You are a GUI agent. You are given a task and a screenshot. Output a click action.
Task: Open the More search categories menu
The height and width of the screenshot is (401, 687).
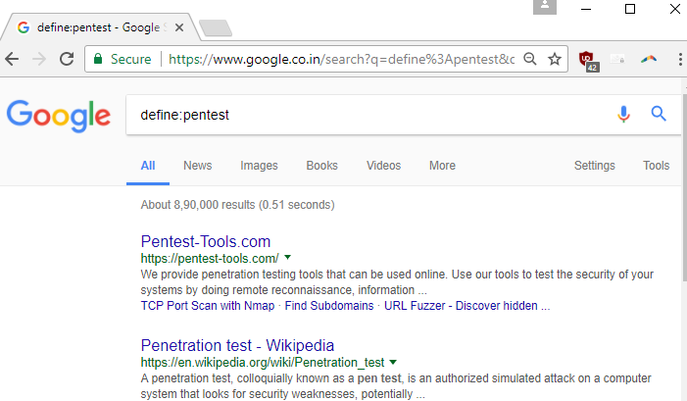pos(442,166)
